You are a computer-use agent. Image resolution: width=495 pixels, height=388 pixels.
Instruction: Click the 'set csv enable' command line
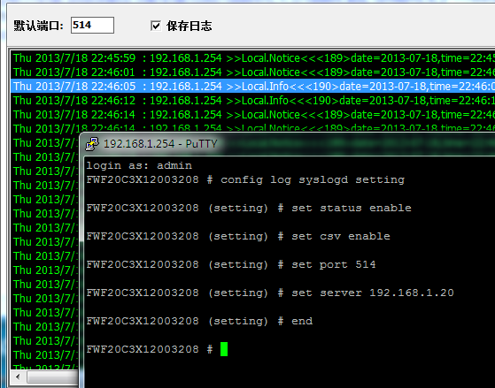[x=238, y=236]
